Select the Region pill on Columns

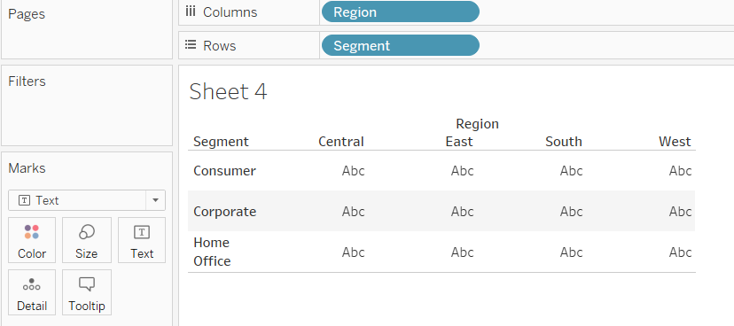401,12
